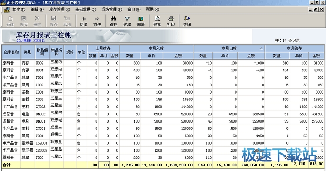This screenshot has width=326, height=171.
Task: Select item code XSQ002 cell
Action: pyautogui.click(x=42, y=150)
